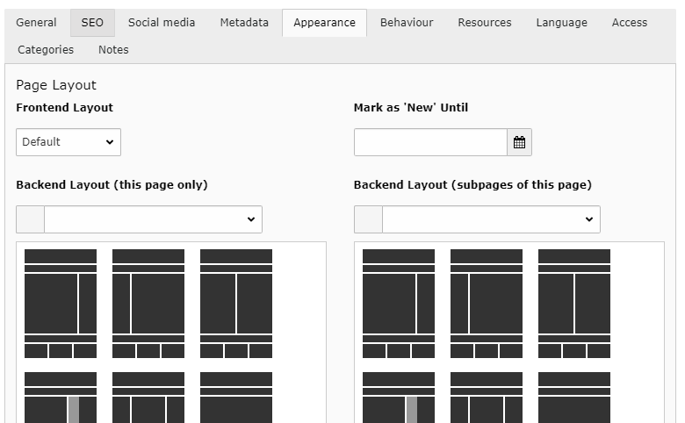The width and height of the screenshot is (685, 423).
Task: Go to the Behaviour tab
Action: point(407,23)
